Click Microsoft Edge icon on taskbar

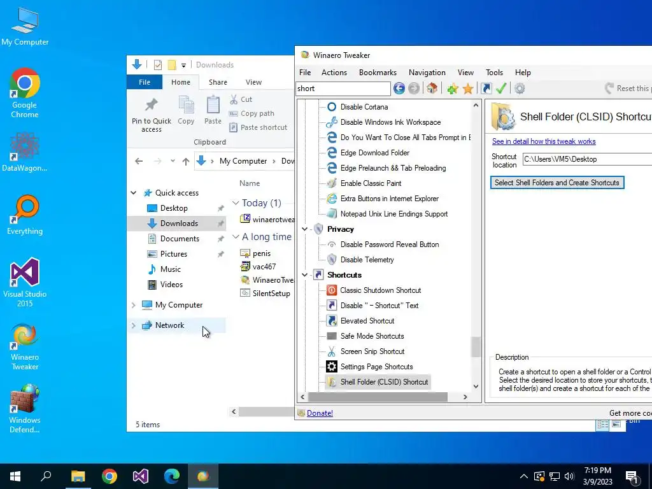(x=171, y=476)
